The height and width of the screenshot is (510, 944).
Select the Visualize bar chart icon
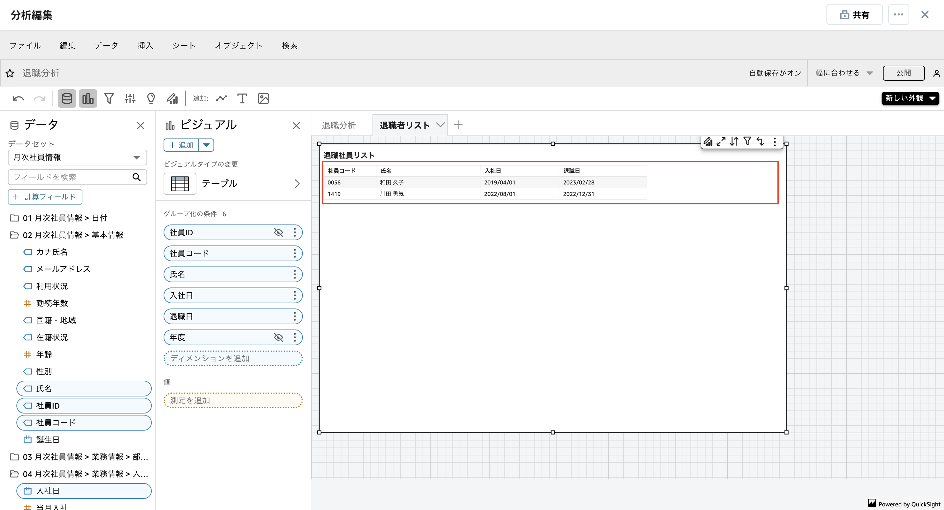(88, 98)
